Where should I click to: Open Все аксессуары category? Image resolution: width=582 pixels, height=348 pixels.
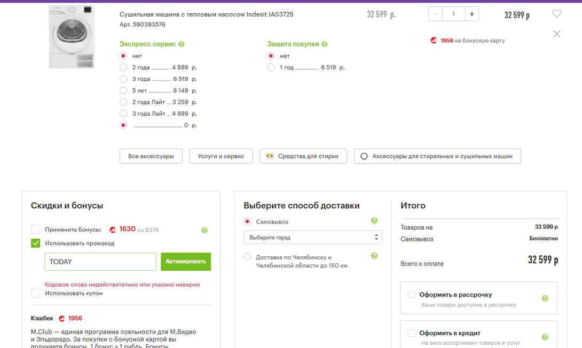[x=151, y=156]
